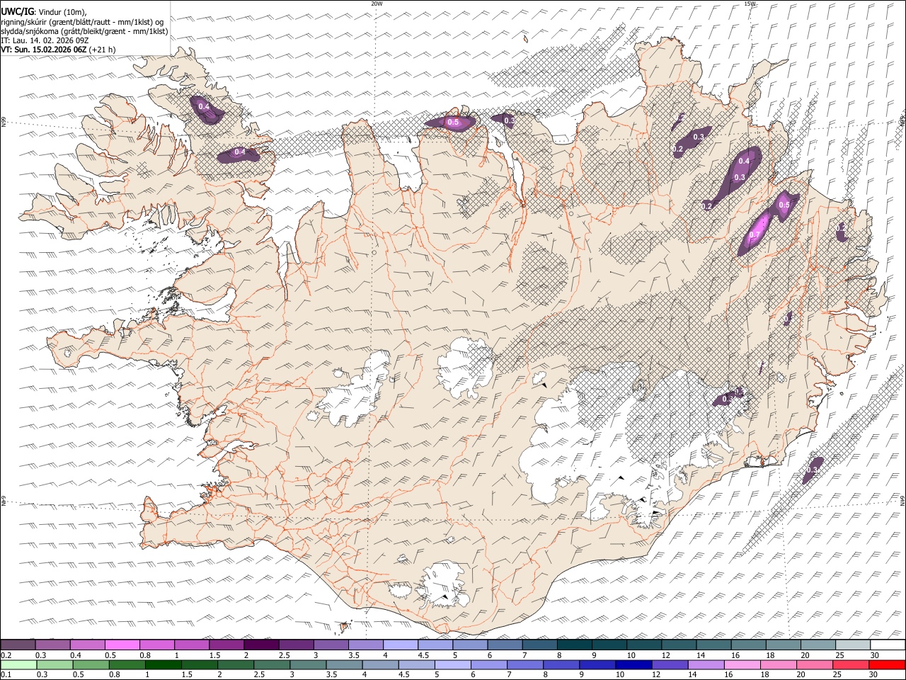Click the 0.8 value in the lower legend row
This screenshot has width=906, height=680.
[x=114, y=675]
